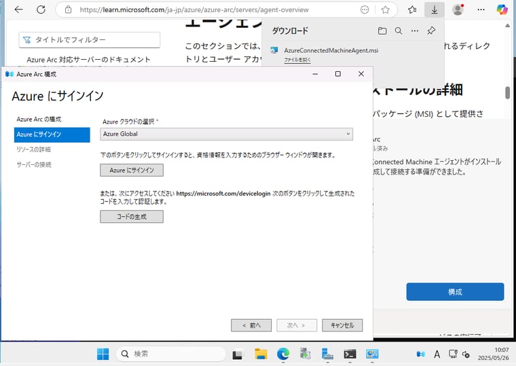The image size is (516, 366).
Task: Switch to Microsoft Edge taskbar icon
Action: pyautogui.click(x=283, y=354)
